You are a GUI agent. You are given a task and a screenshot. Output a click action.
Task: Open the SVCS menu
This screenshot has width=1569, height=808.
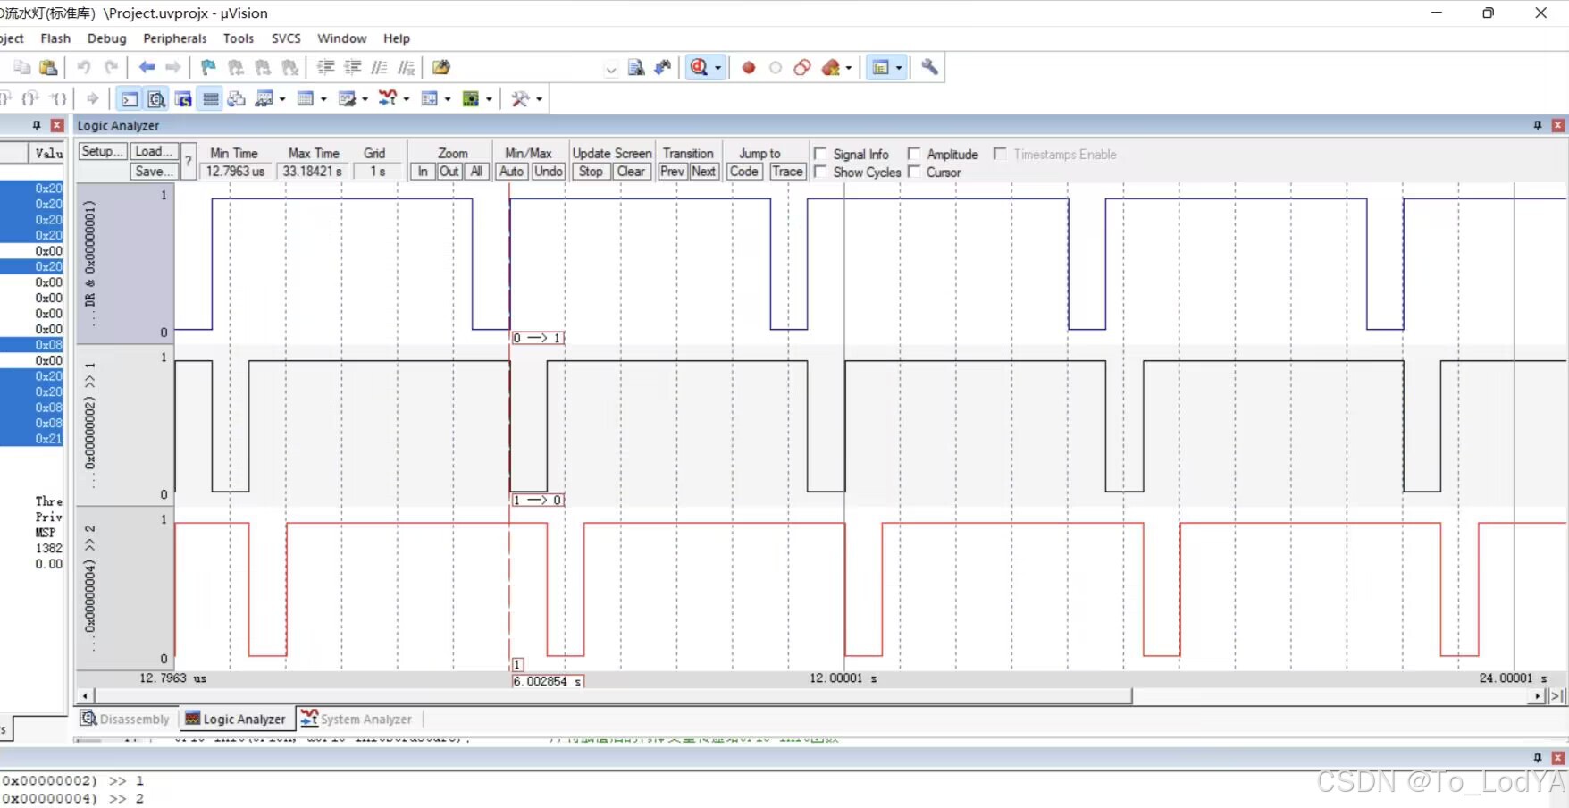click(286, 38)
